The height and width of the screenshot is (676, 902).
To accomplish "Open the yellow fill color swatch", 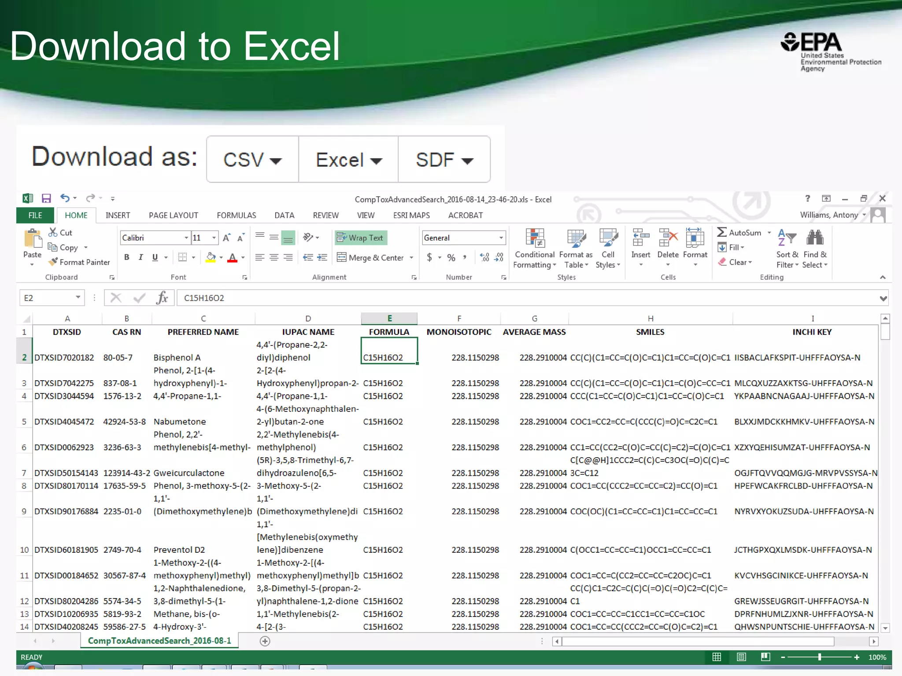I will 211,257.
